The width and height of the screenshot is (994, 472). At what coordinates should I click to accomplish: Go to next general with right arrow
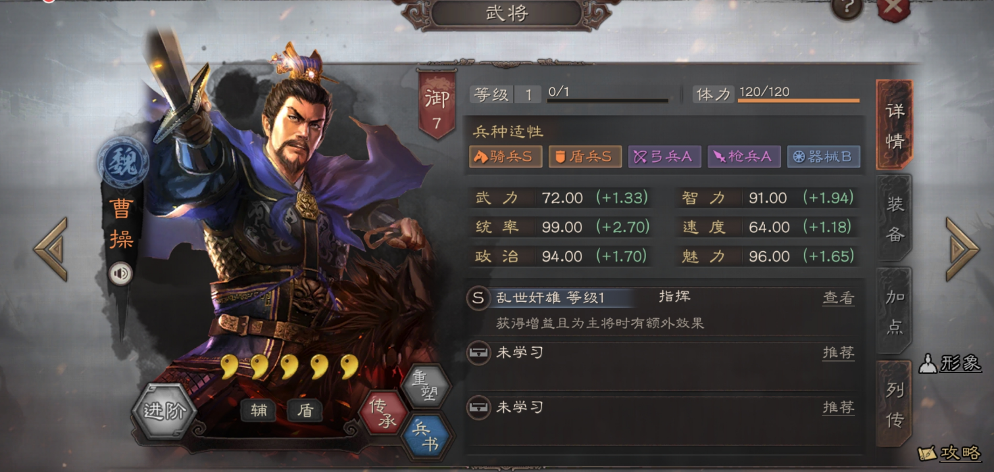[x=962, y=250]
